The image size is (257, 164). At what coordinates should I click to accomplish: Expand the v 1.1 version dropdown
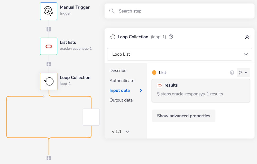[121, 132]
